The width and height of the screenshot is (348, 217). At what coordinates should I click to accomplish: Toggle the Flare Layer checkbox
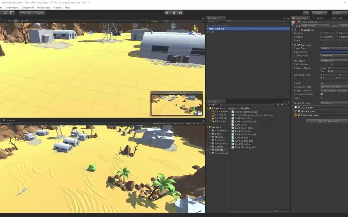[299, 111]
